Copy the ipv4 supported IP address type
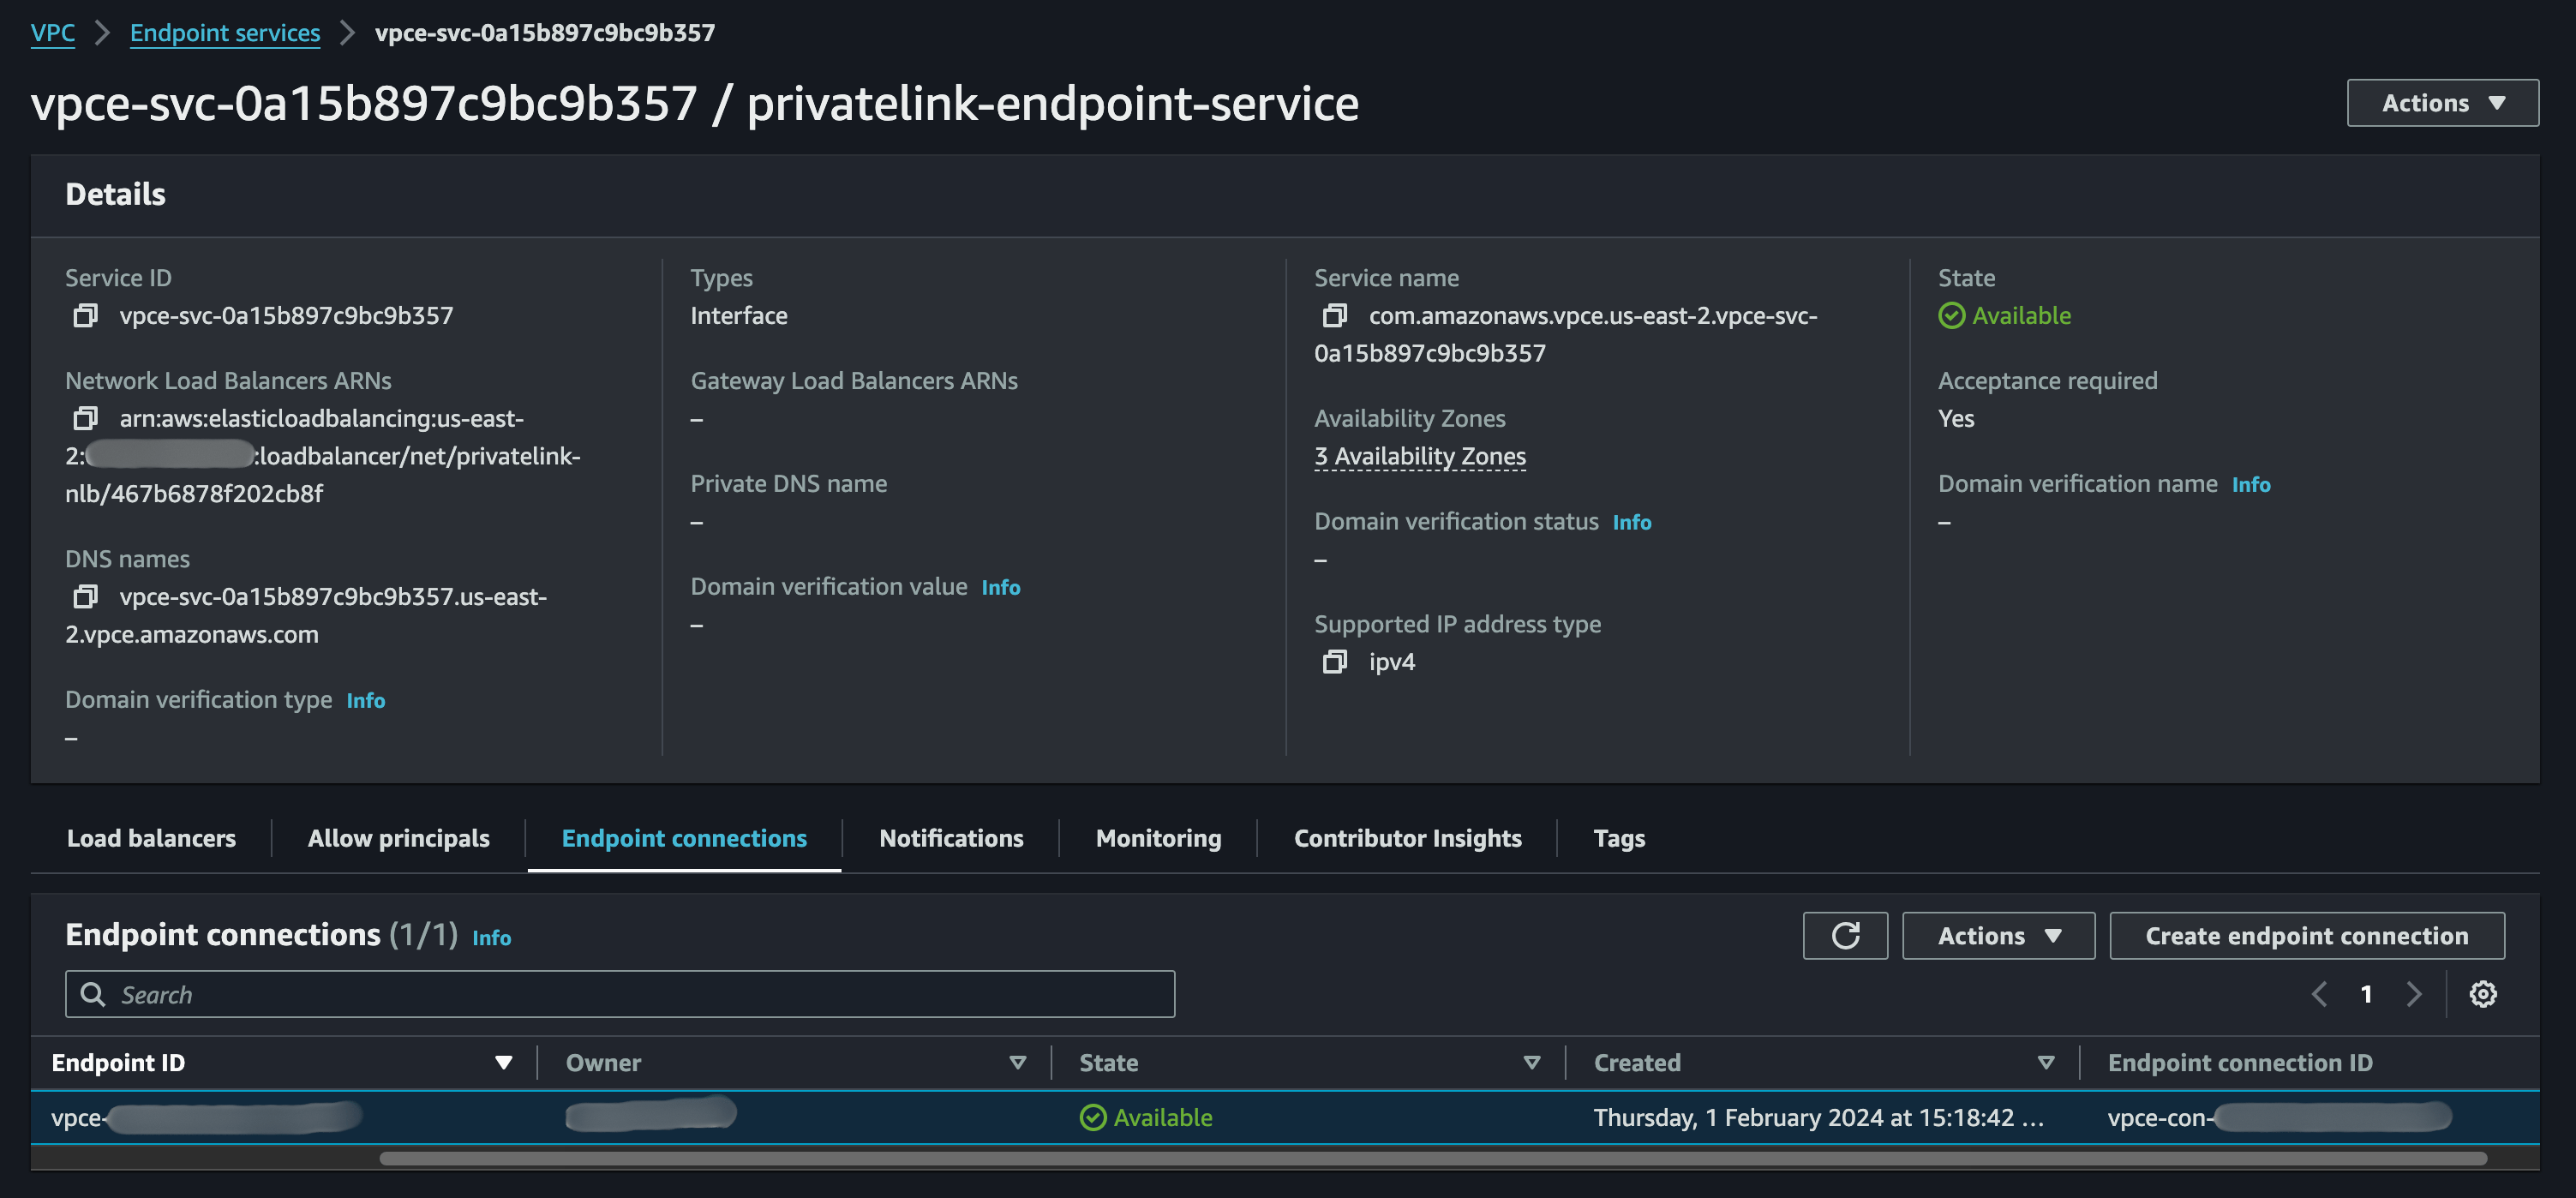2576x1198 pixels. (x=1335, y=662)
